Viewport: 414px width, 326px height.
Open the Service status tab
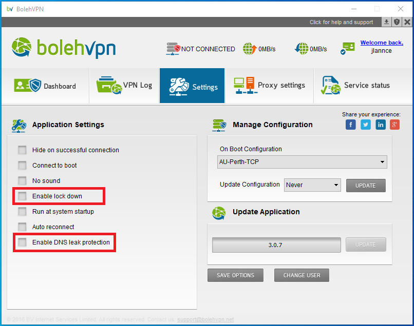tap(363, 86)
